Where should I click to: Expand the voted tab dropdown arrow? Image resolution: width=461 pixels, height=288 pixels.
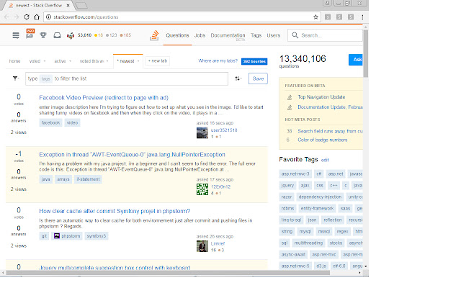[45, 61]
